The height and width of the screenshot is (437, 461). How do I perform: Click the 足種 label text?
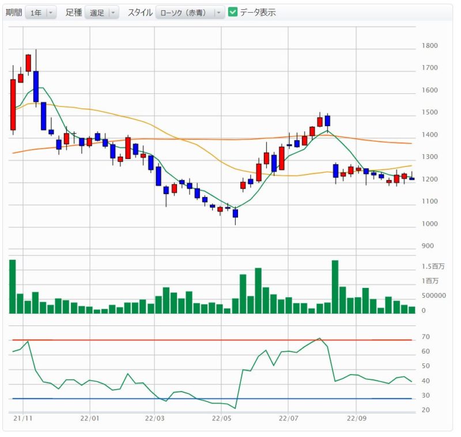tap(74, 12)
